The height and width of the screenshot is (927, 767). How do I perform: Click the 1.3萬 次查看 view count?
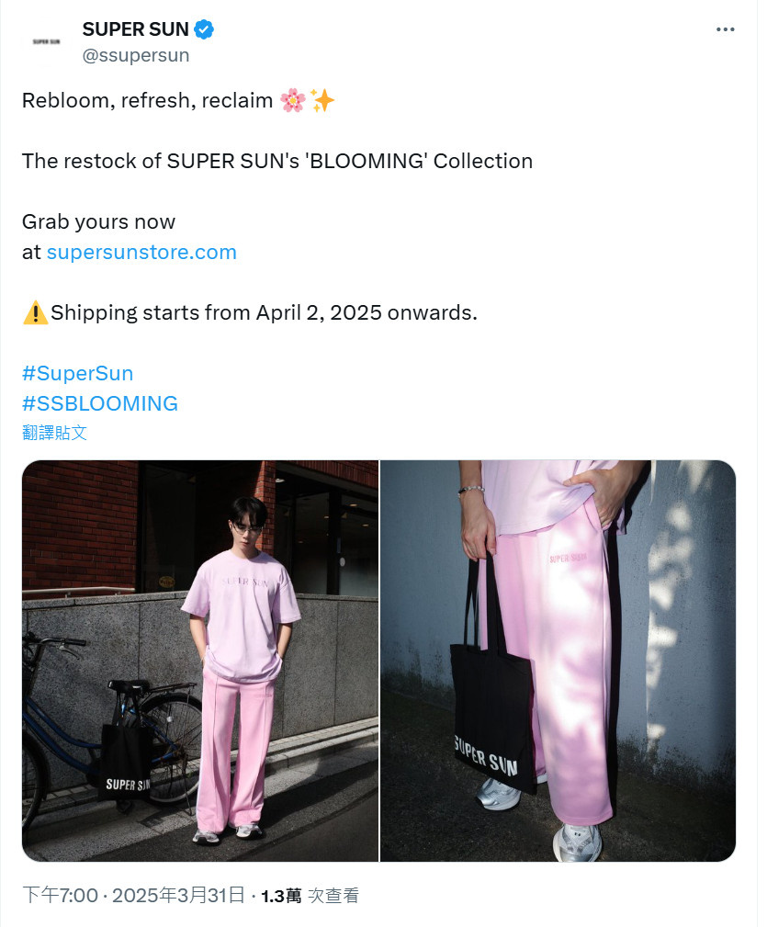pos(310,896)
